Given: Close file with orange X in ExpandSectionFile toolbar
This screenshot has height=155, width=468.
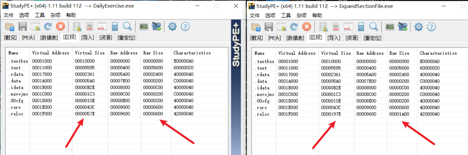Looking at the screenshot, I should pyautogui.click(x=307, y=26).
